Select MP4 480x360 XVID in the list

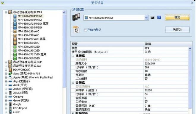[x=29, y=58]
